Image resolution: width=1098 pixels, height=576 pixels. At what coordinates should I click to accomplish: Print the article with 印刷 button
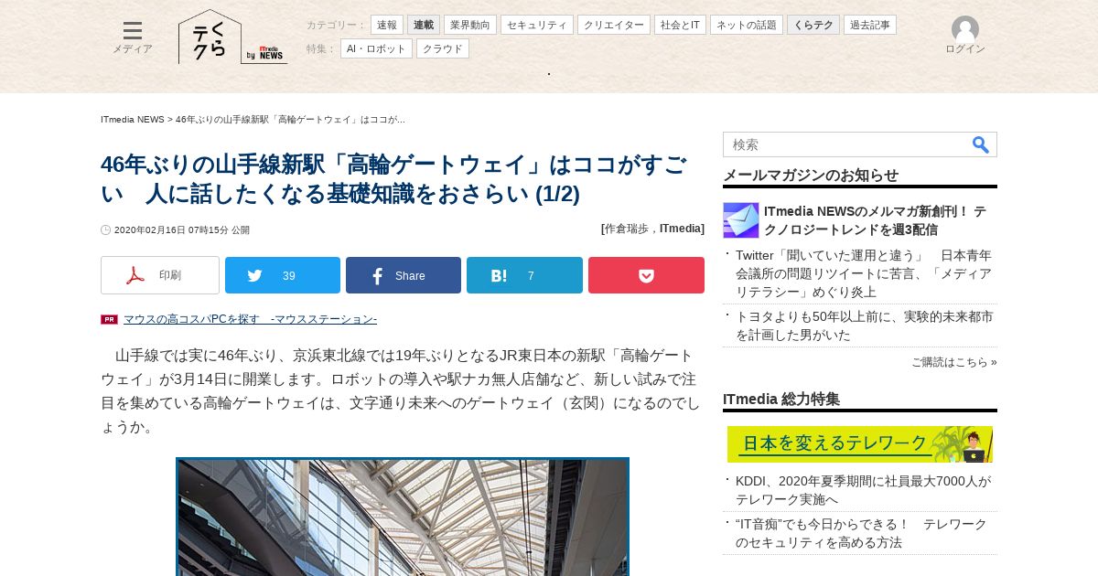160,275
